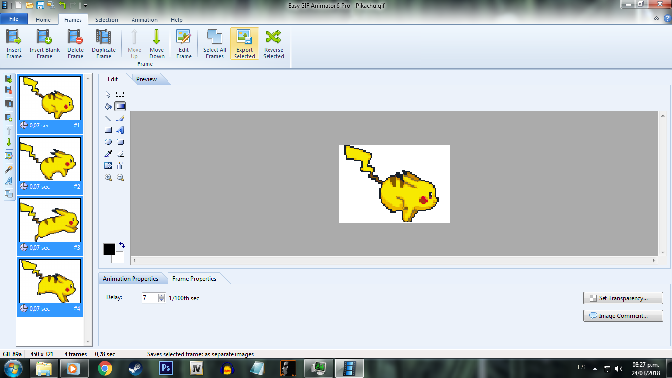Switch to the Animation ribbon tab
The width and height of the screenshot is (672, 378).
(144, 20)
